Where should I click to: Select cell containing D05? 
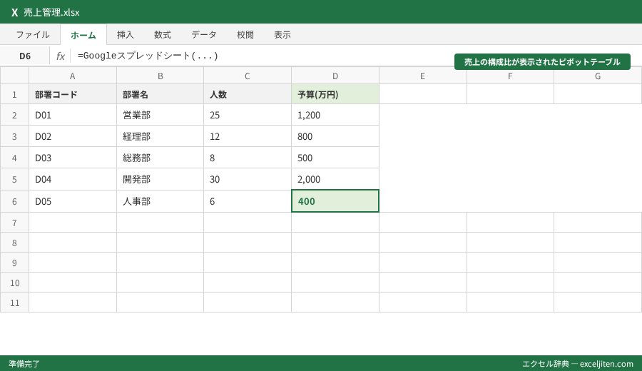73,201
